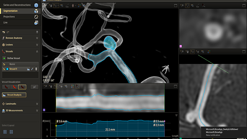Viewport: 247px width, 139px height.
Task: Select the zoom tool in the curved vessel view toolbar
Action: pos(182,52)
